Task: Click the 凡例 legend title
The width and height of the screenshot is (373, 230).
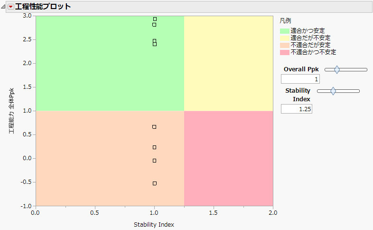Action: 285,21
